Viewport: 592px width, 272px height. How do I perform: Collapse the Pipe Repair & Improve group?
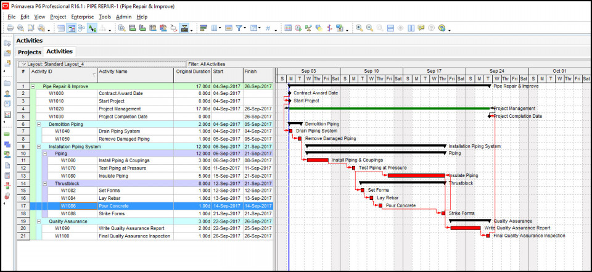tap(33, 86)
